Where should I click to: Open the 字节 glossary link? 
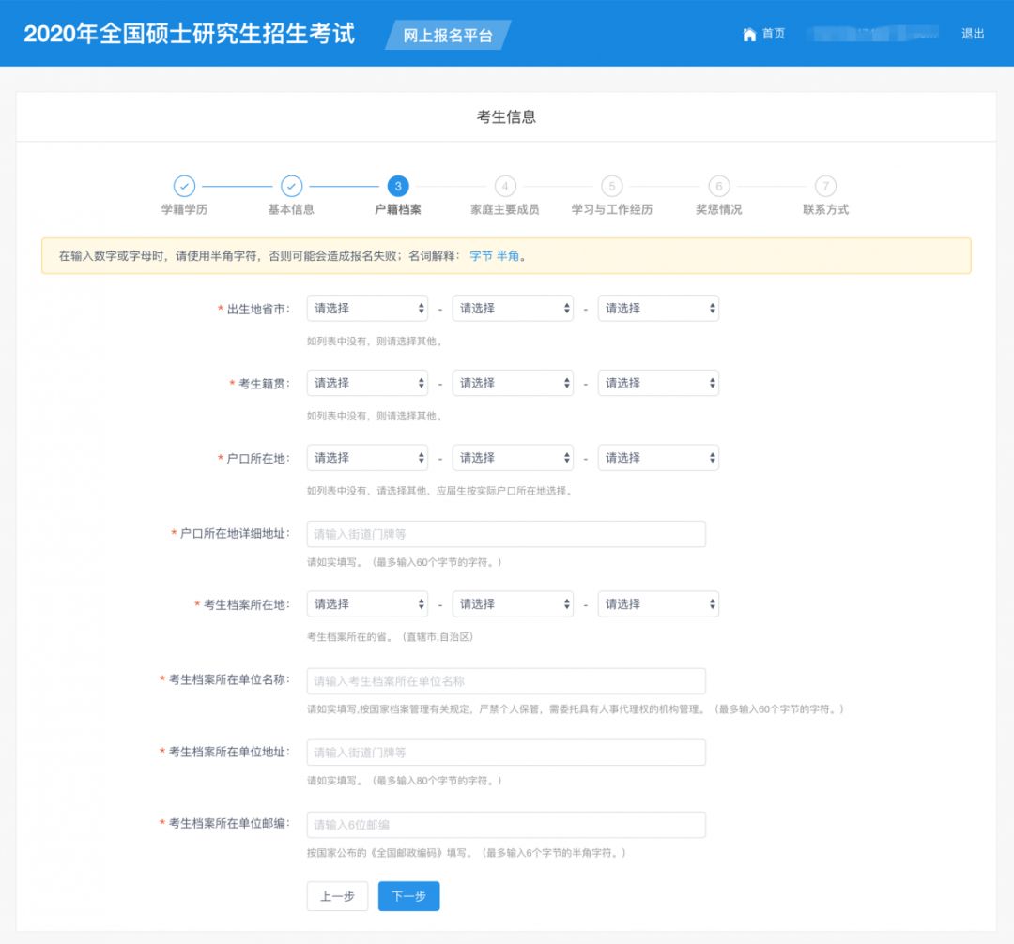(484, 253)
